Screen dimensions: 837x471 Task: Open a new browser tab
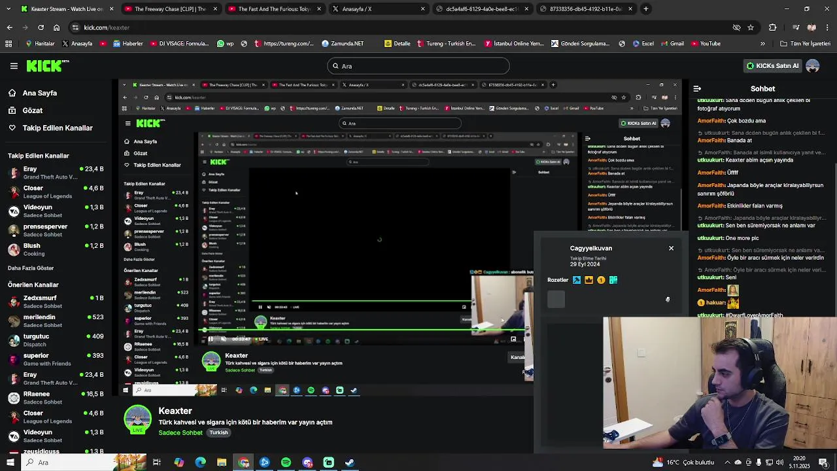pyautogui.click(x=646, y=9)
